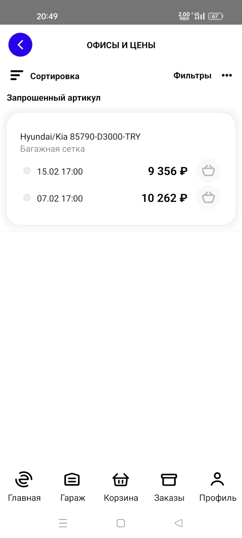Open the three-dot more options menu
Screen dimensions: 242x538
(x=227, y=75)
